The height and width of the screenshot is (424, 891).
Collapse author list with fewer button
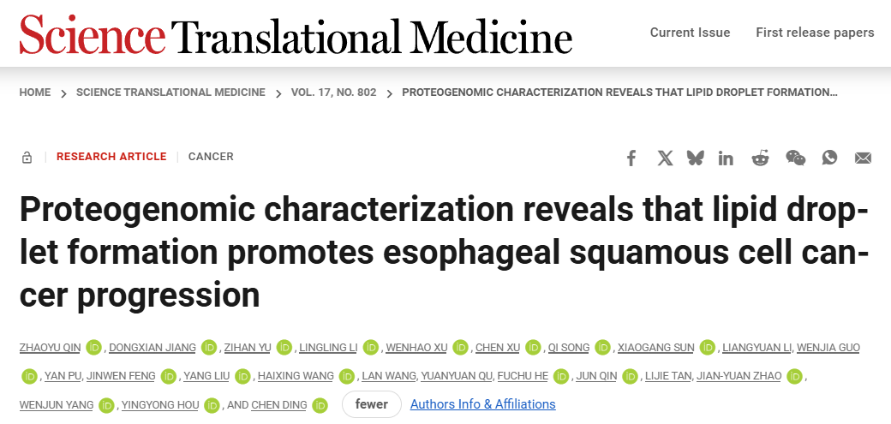pyautogui.click(x=372, y=404)
